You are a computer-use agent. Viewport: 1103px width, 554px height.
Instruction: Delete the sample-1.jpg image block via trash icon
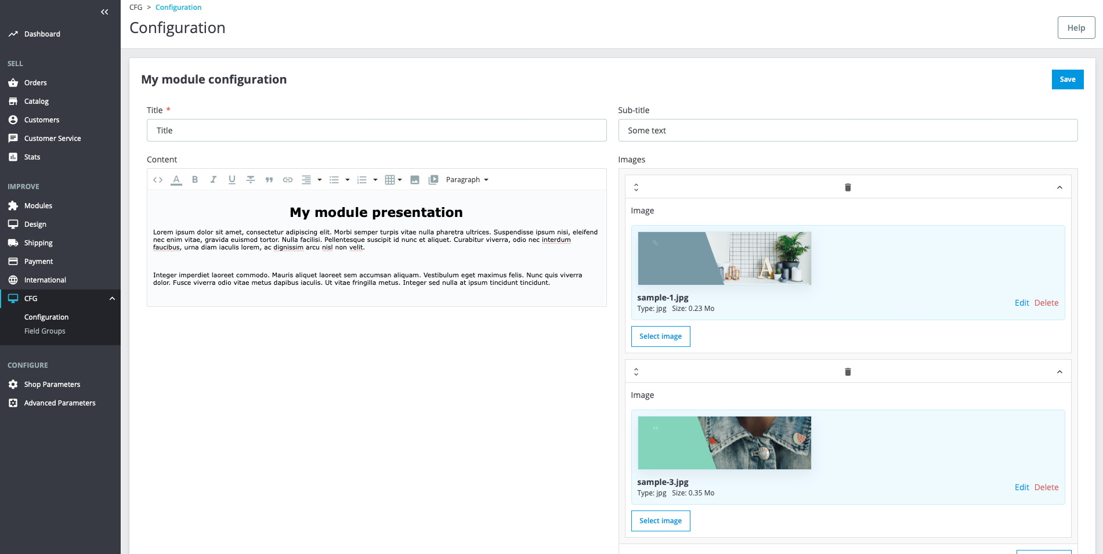[x=848, y=187]
